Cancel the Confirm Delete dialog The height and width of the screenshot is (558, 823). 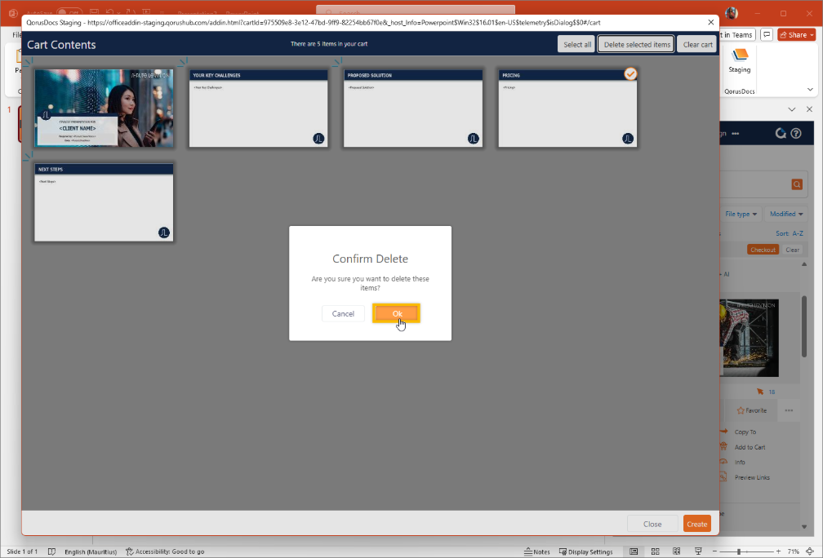point(343,313)
